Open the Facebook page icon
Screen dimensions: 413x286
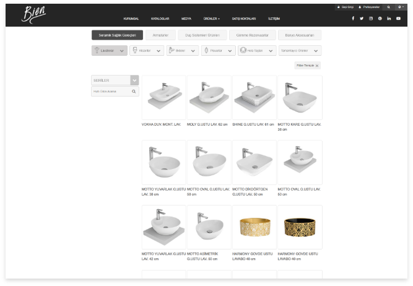tap(353, 19)
